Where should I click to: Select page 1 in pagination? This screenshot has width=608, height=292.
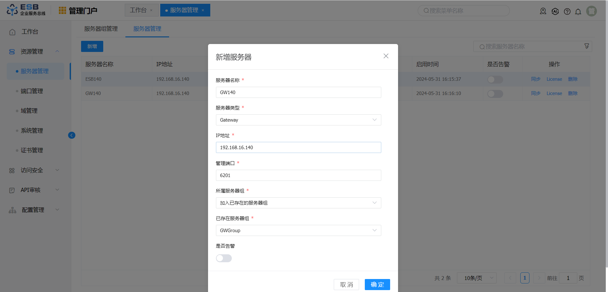coord(525,278)
